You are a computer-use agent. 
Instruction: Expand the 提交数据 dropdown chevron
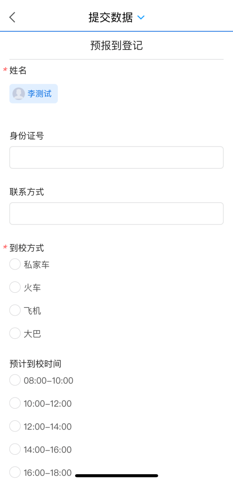(x=141, y=17)
